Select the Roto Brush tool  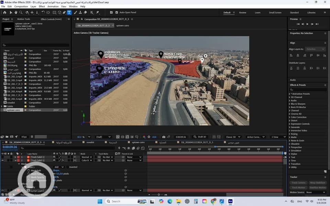[x=92, y=13]
